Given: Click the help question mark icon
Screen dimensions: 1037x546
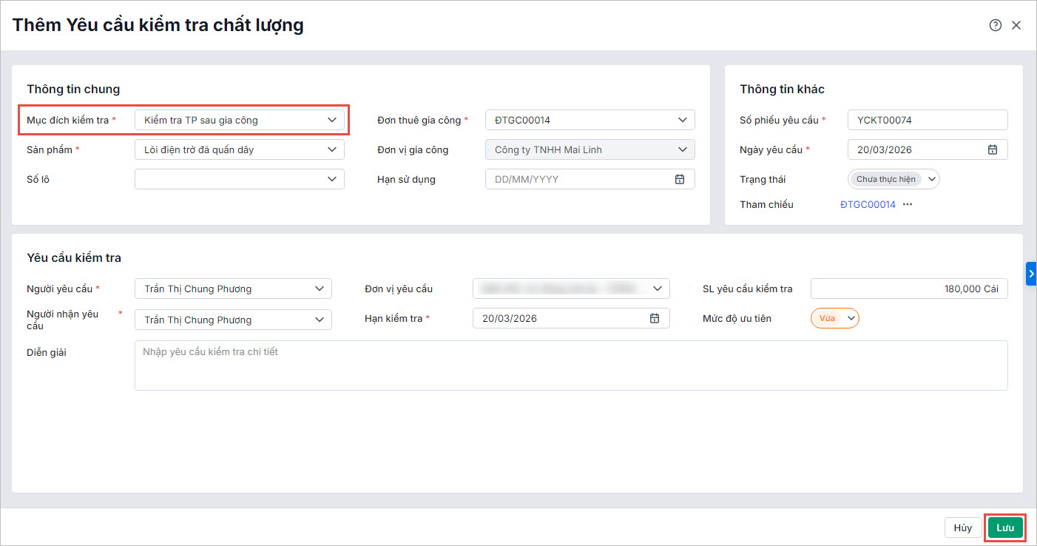Looking at the screenshot, I should 995,25.
